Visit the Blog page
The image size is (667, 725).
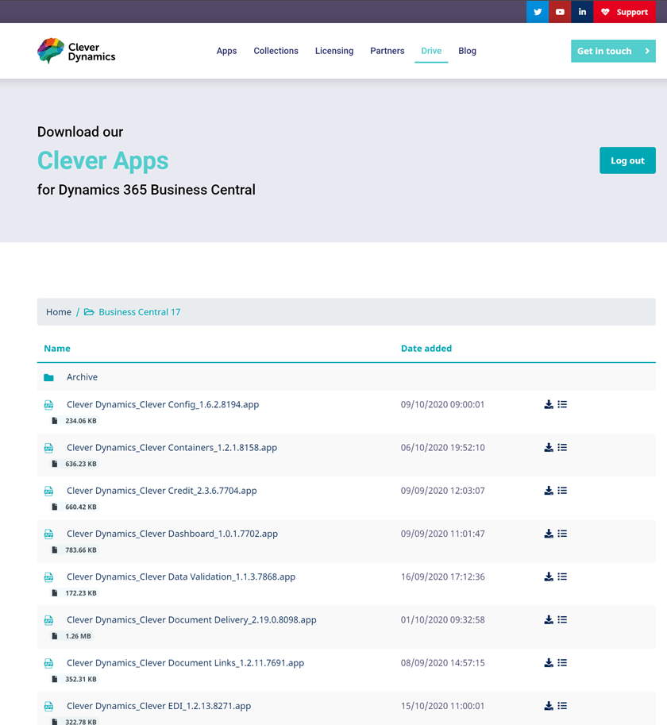(468, 51)
